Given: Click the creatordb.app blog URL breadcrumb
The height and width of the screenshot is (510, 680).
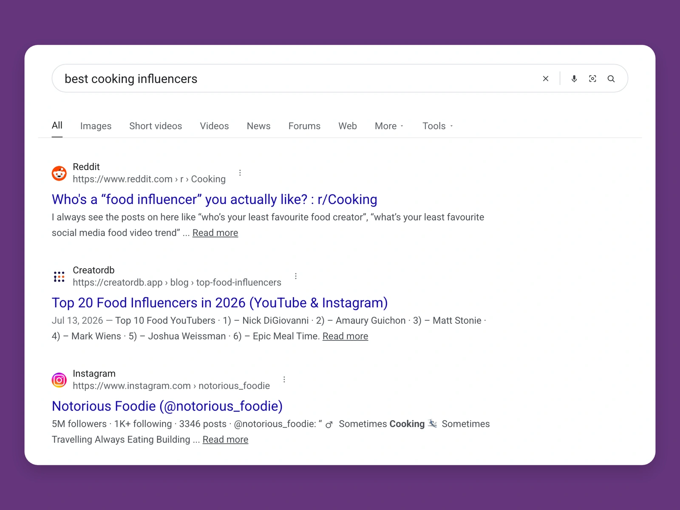Looking at the screenshot, I should tap(177, 283).
